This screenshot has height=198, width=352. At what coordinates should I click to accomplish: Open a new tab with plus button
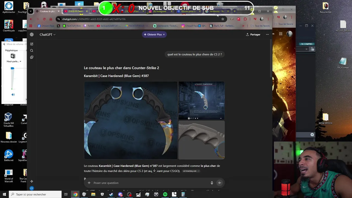click(x=235, y=11)
